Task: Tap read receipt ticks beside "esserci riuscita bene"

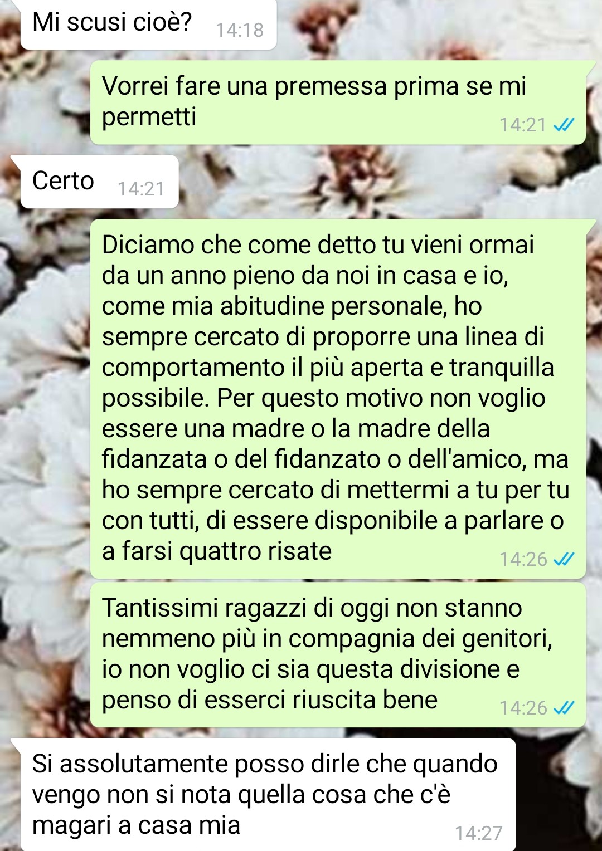Action: 564,707
